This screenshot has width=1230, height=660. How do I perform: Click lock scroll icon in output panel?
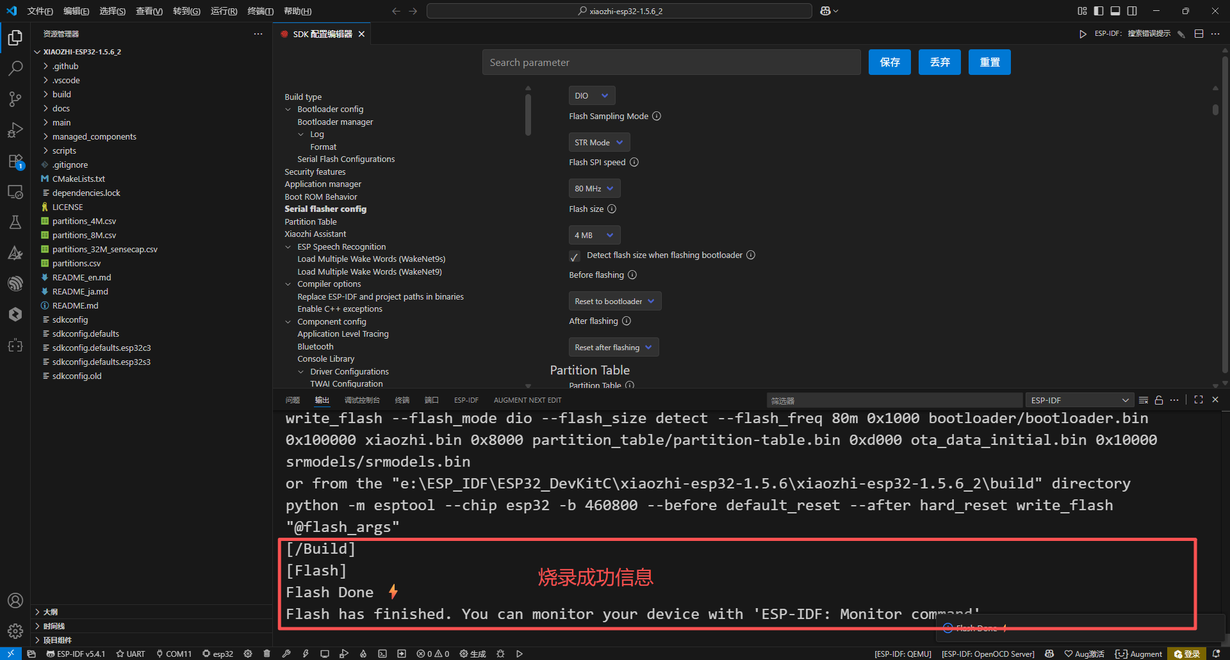[x=1159, y=400]
